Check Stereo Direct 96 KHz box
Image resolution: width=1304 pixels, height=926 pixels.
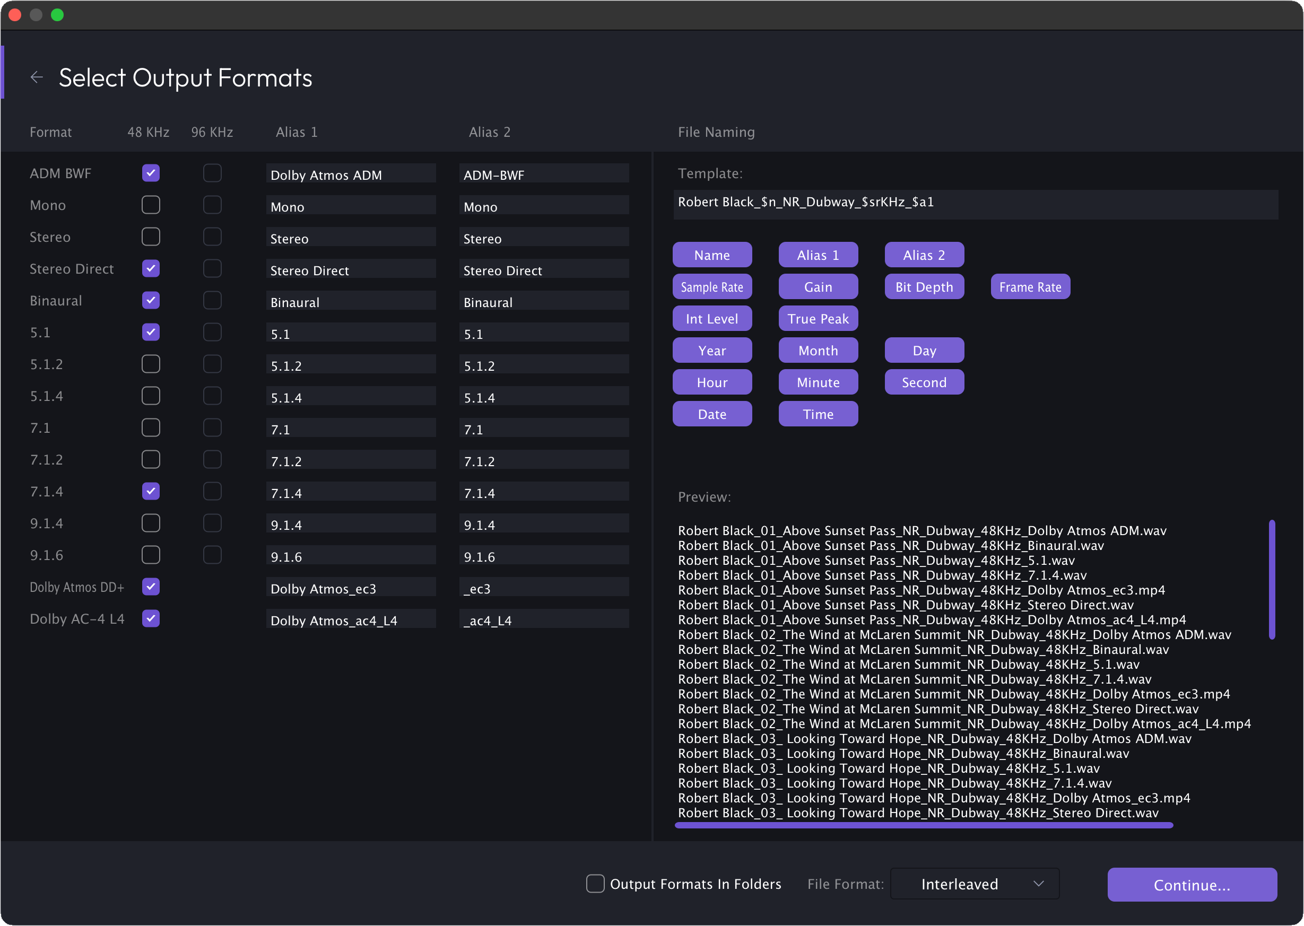212,268
